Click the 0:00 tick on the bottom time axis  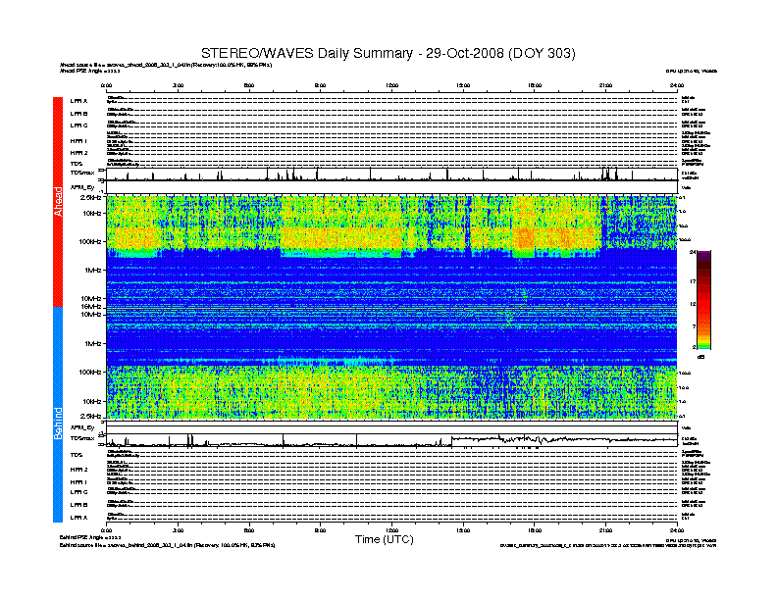coord(106,530)
